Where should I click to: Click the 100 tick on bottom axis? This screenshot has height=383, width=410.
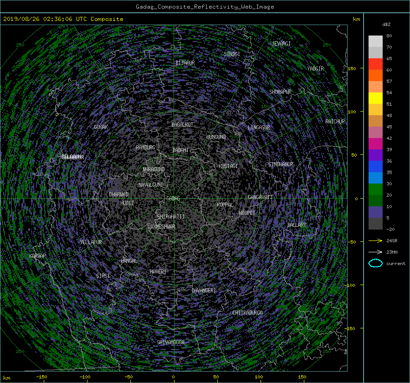[259, 377]
